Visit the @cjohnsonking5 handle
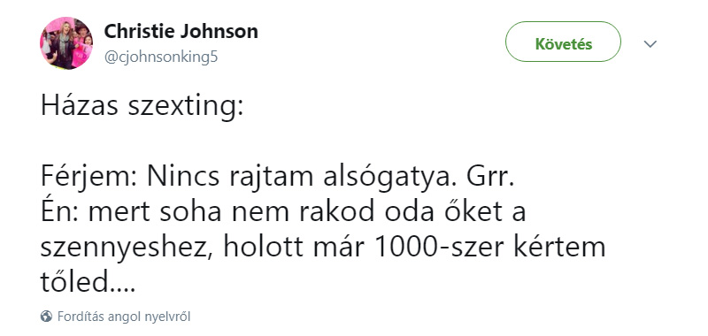This screenshot has width=708, height=336. pyautogui.click(x=161, y=57)
